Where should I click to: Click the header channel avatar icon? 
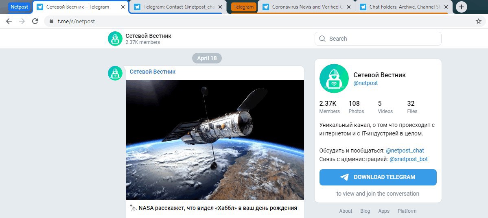pos(115,39)
